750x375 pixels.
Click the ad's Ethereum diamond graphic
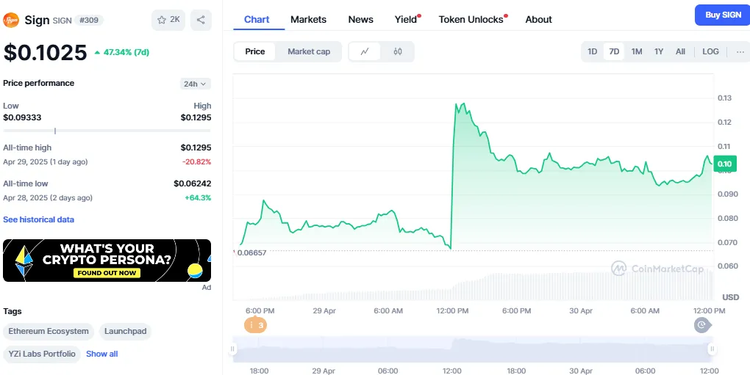24,261
